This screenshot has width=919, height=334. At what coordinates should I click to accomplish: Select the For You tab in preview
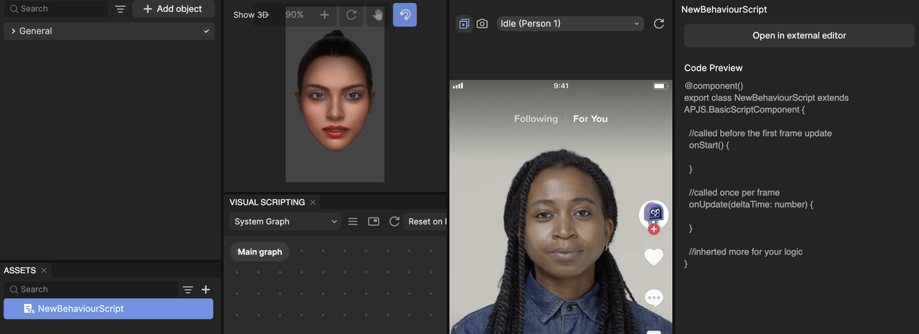[590, 119]
